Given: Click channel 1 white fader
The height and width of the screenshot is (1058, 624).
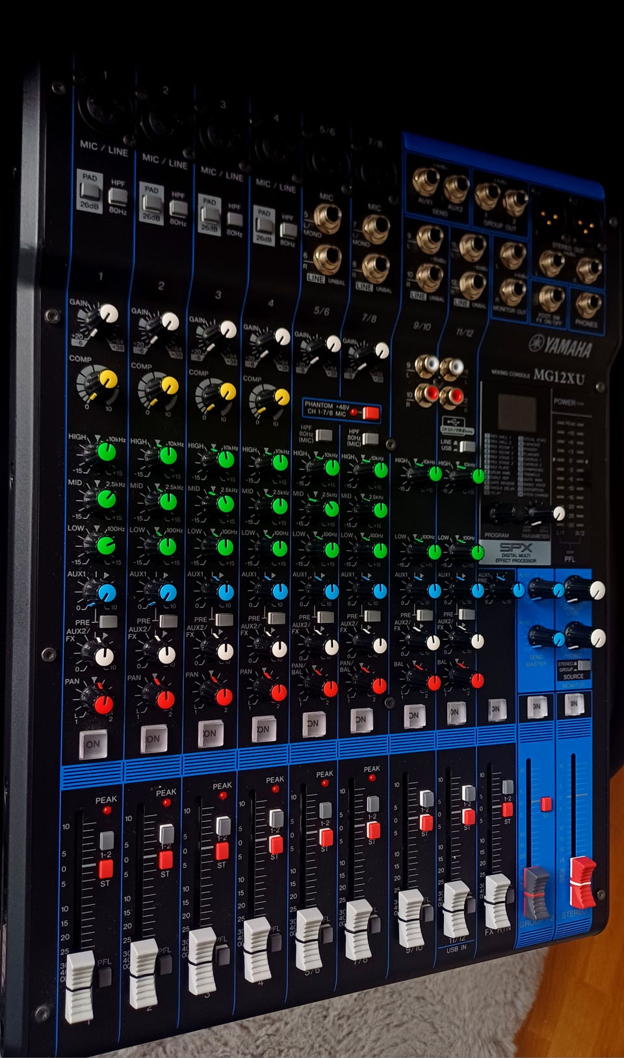Looking at the screenshot, I should (x=80, y=986).
